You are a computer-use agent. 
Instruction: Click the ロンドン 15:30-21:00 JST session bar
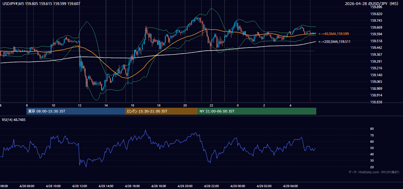click(161, 111)
